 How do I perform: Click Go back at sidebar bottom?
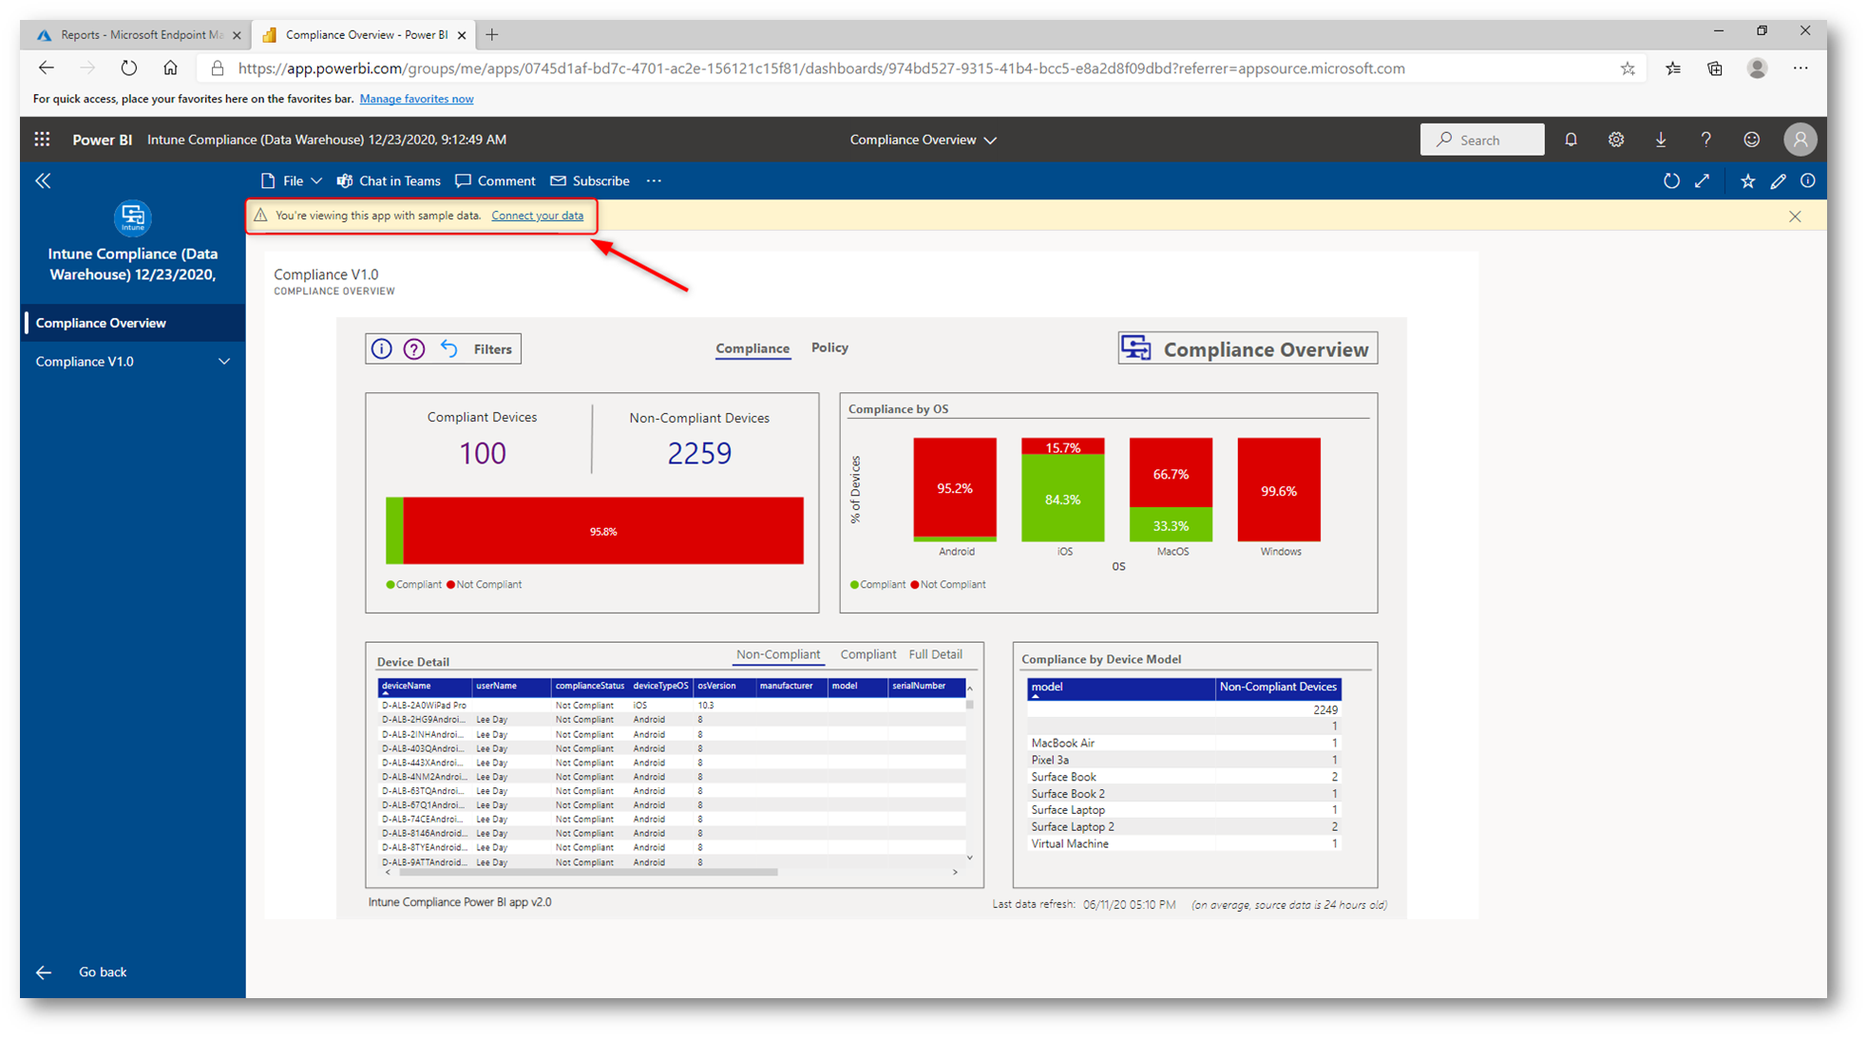tap(102, 972)
